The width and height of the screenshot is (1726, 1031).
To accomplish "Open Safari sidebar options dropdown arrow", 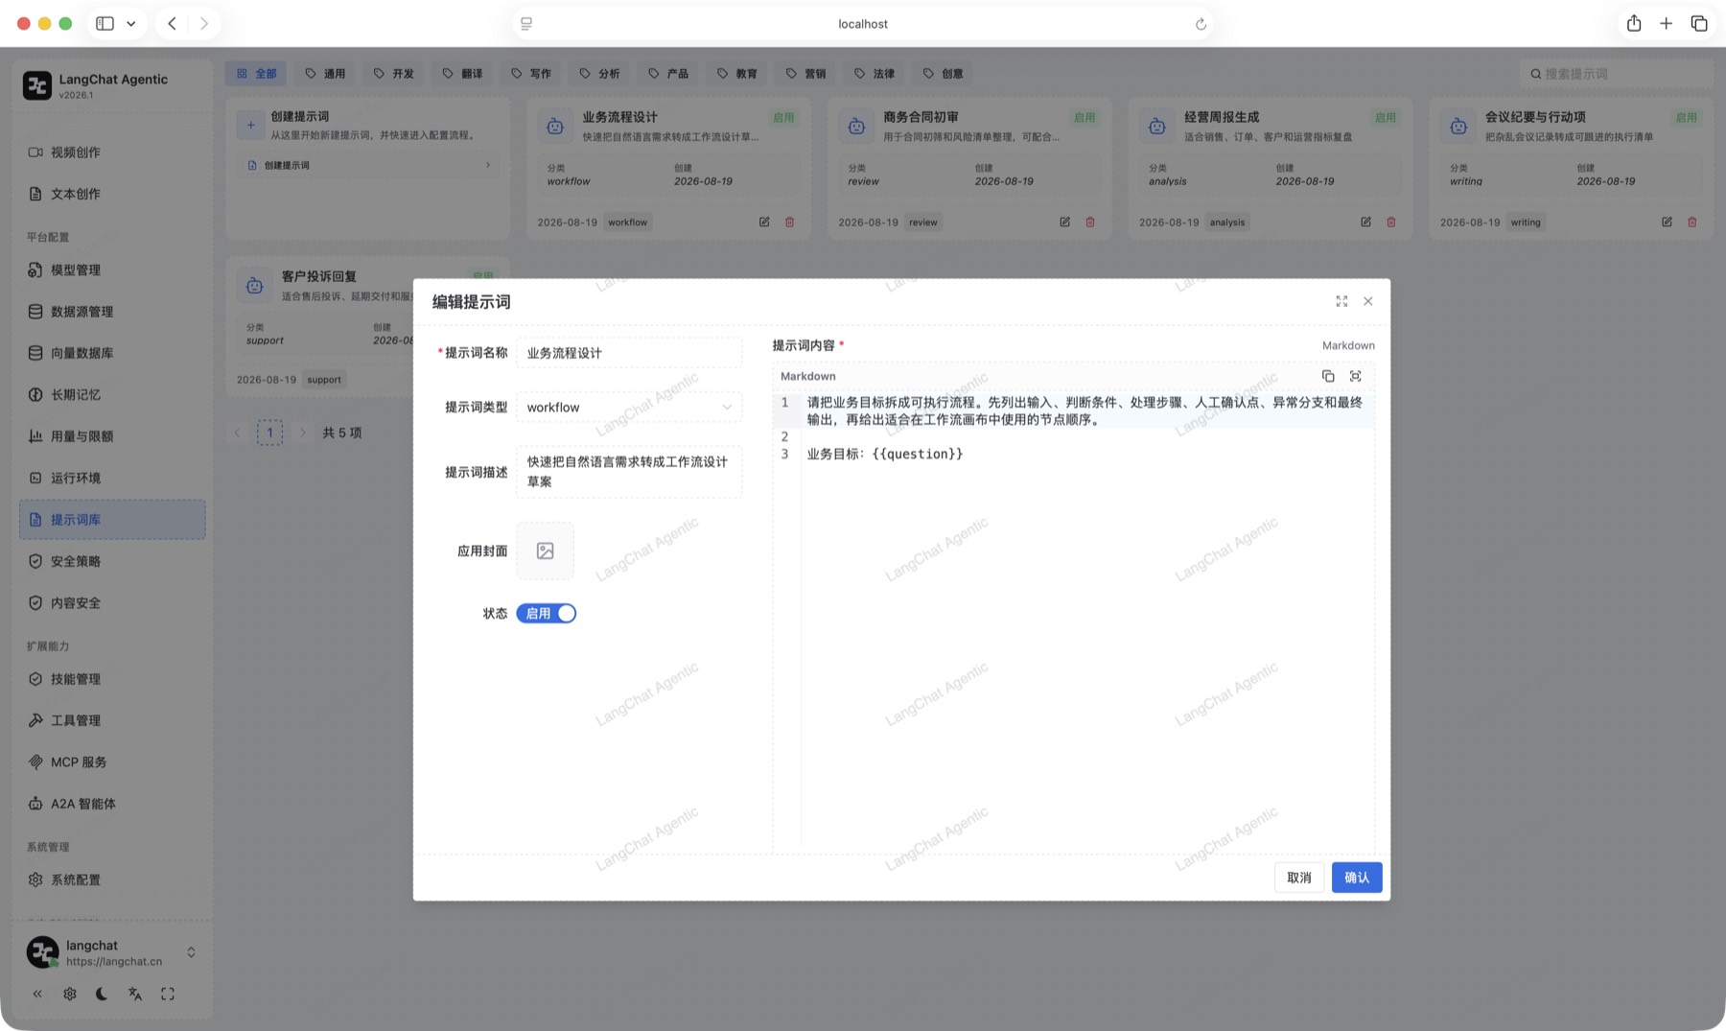I will click(x=131, y=23).
